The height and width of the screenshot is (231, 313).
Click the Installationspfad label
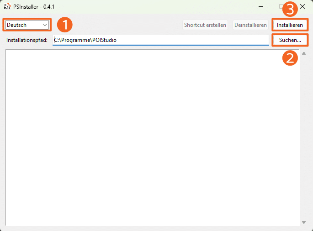27,40
